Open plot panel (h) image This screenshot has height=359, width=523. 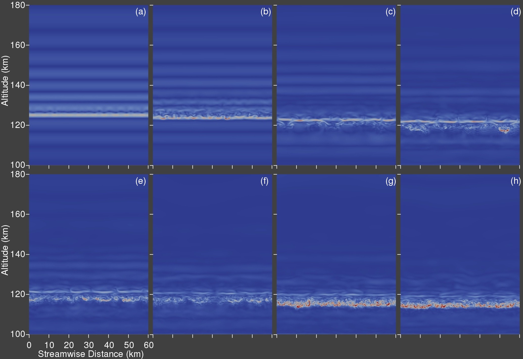pyautogui.click(x=460, y=254)
